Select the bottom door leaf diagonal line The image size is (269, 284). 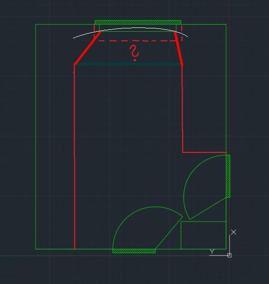click(169, 233)
